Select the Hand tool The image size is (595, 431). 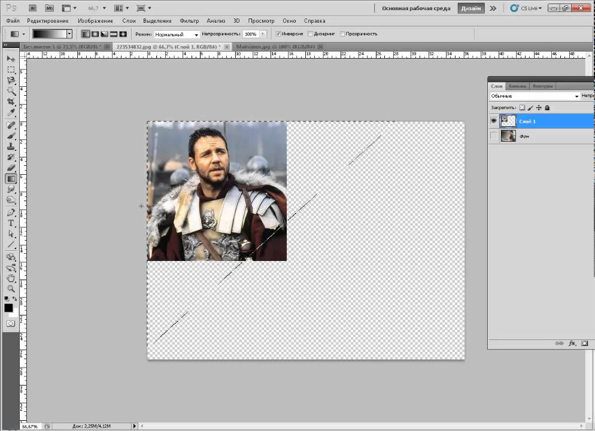click(11, 278)
